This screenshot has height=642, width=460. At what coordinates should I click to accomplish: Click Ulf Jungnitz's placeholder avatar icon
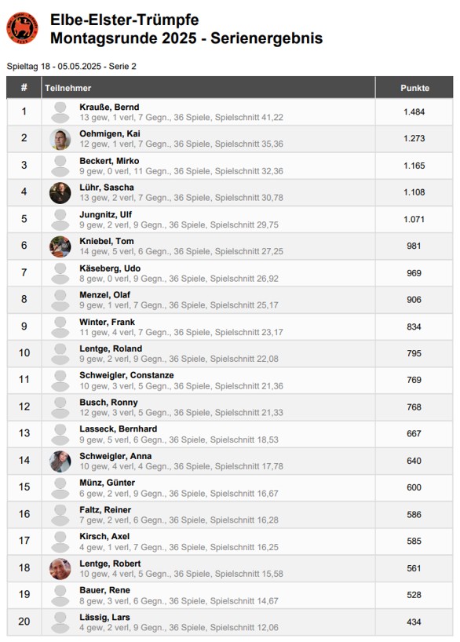point(60,220)
